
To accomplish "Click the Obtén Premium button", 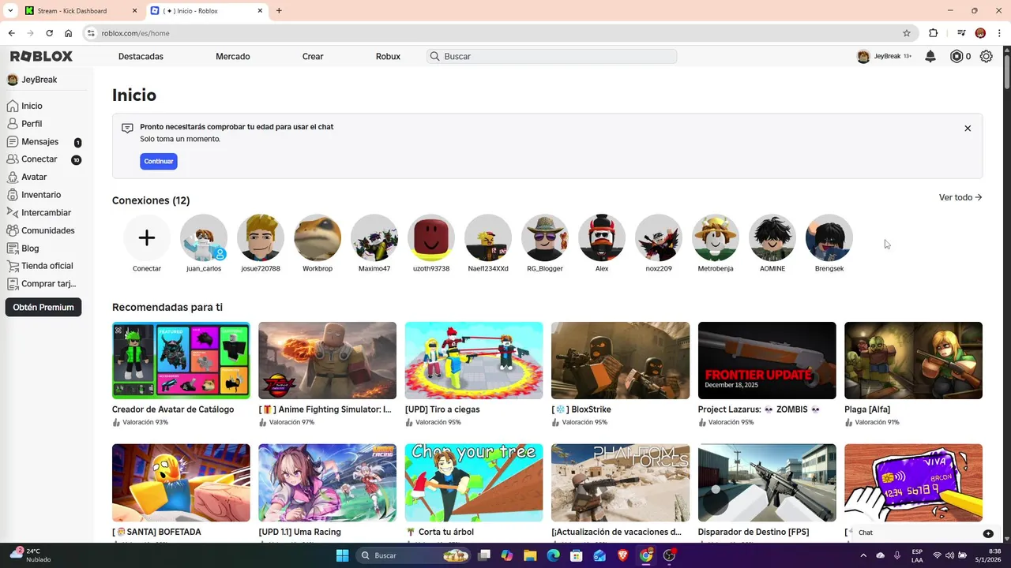I will point(43,308).
